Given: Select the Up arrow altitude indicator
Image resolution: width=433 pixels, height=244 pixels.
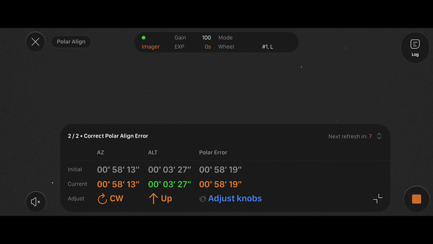Looking at the screenshot, I should (x=153, y=199).
